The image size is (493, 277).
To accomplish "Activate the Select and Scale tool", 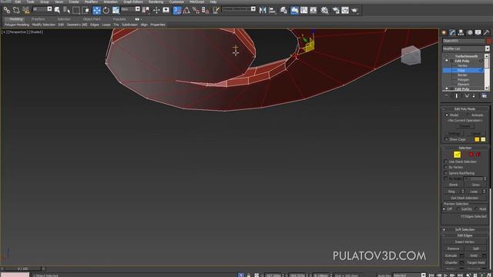I will pos(116,10).
